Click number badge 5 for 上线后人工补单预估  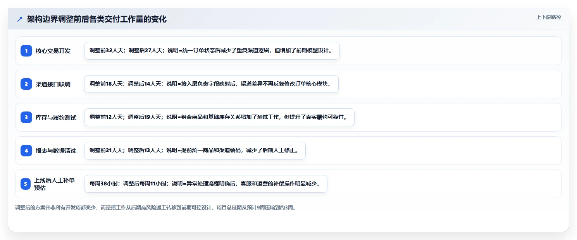tap(26, 183)
